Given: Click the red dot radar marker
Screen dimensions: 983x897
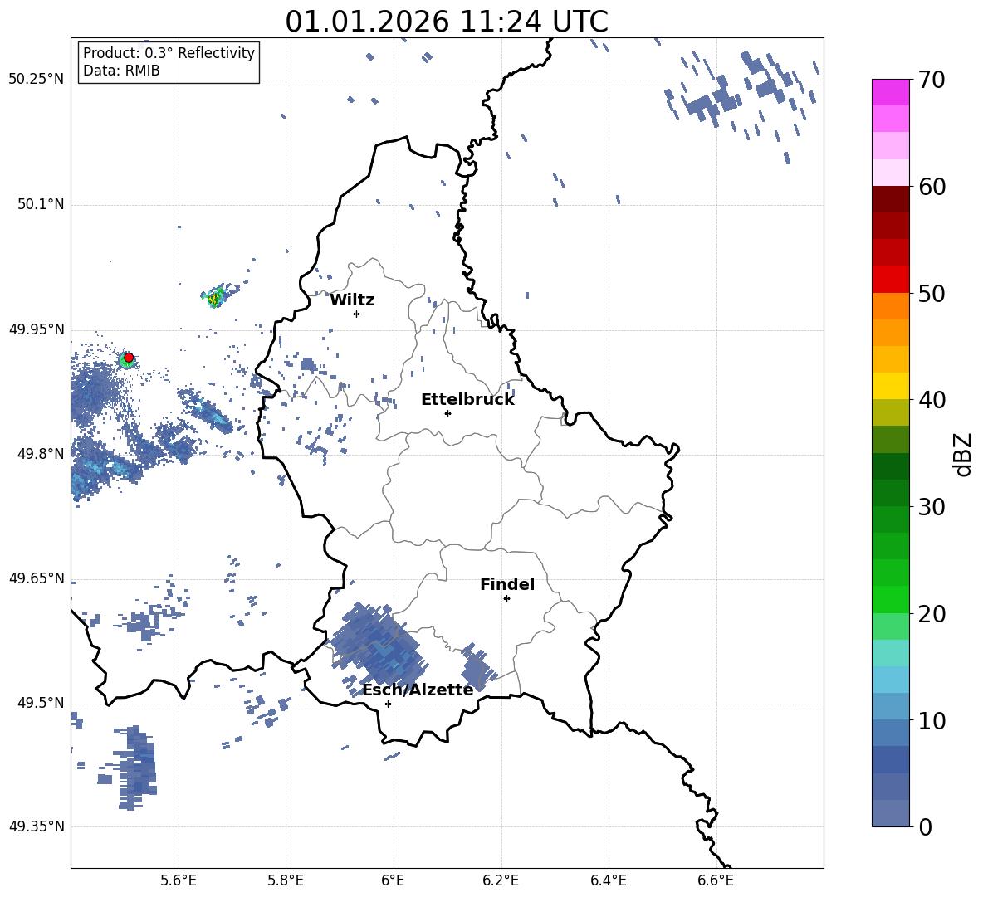Looking at the screenshot, I should coord(129,358).
